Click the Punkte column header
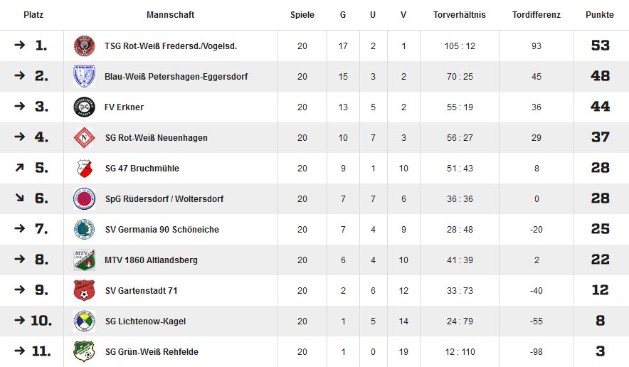Image resolution: width=629 pixels, height=367 pixels. 600,15
